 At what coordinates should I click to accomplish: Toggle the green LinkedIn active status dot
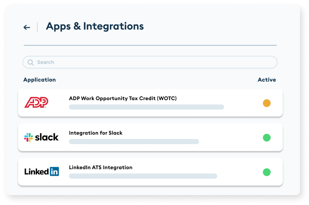point(267,172)
